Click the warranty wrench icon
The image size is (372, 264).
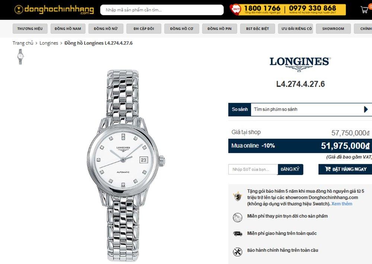(237, 252)
